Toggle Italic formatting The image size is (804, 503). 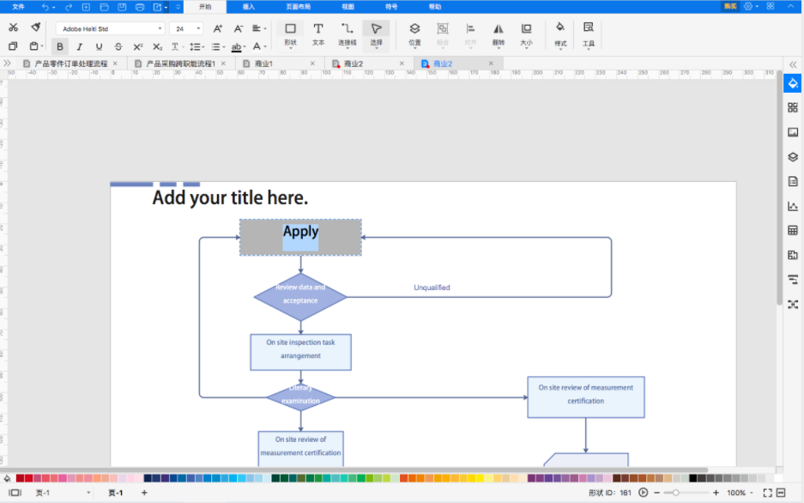click(x=80, y=46)
